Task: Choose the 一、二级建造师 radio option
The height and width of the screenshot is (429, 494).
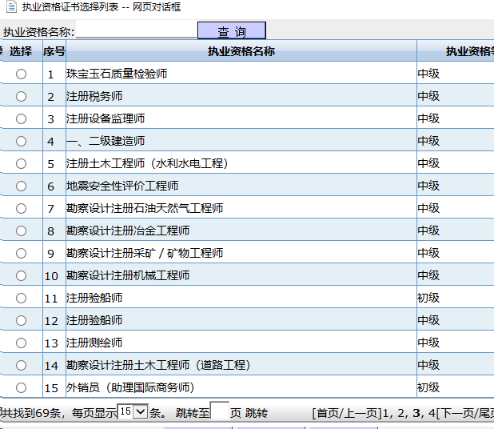Action: 21,142
